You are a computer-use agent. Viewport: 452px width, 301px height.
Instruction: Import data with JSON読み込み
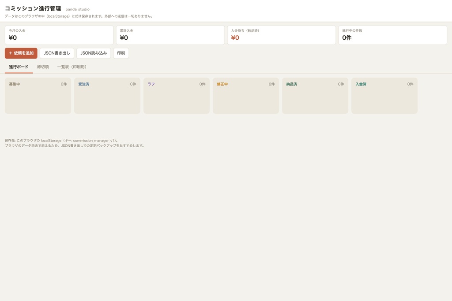click(x=94, y=53)
